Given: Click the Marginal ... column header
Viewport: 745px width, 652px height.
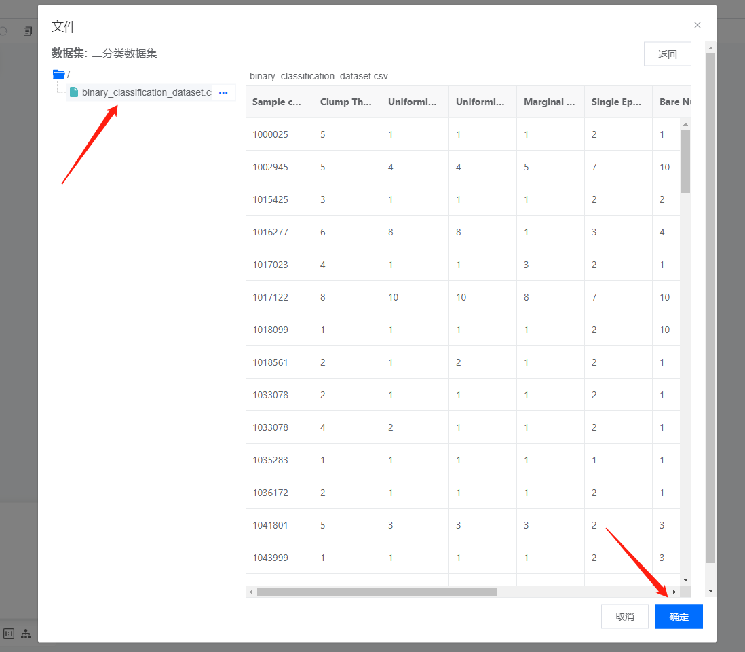Looking at the screenshot, I should [550, 102].
